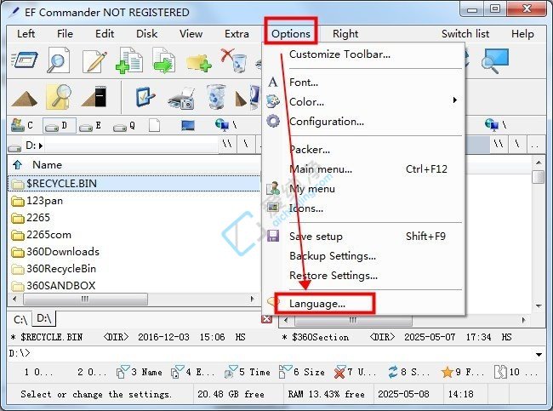Click function key button 5 Time
553x411 pixels.
click(248, 372)
